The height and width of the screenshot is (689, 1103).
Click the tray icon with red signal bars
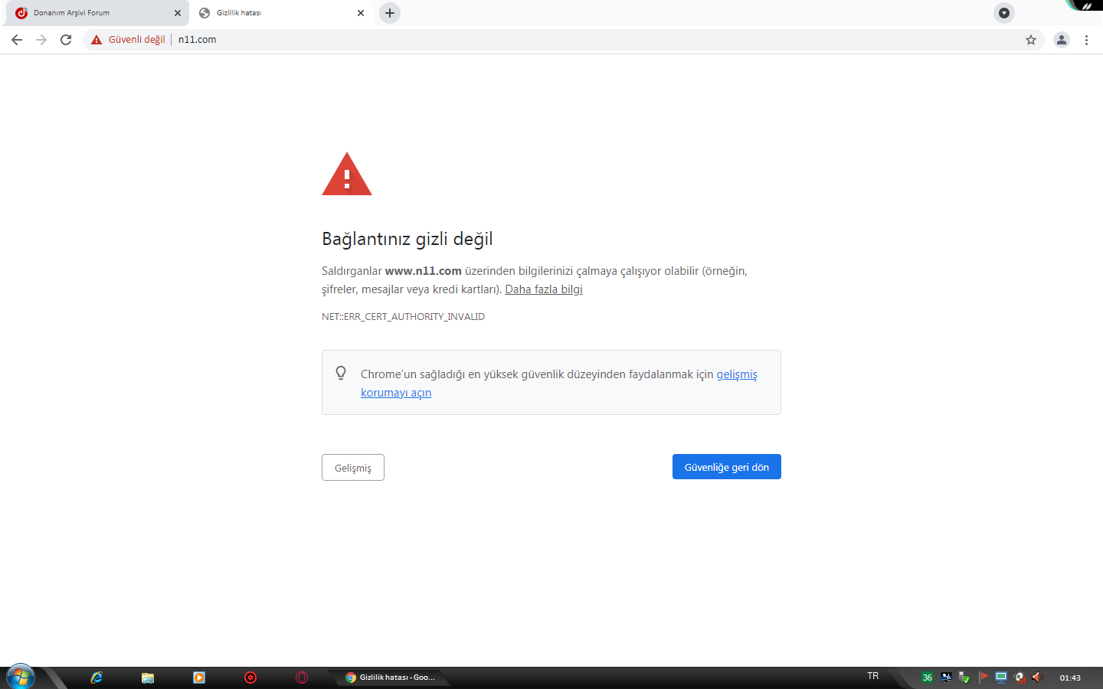point(1020,678)
